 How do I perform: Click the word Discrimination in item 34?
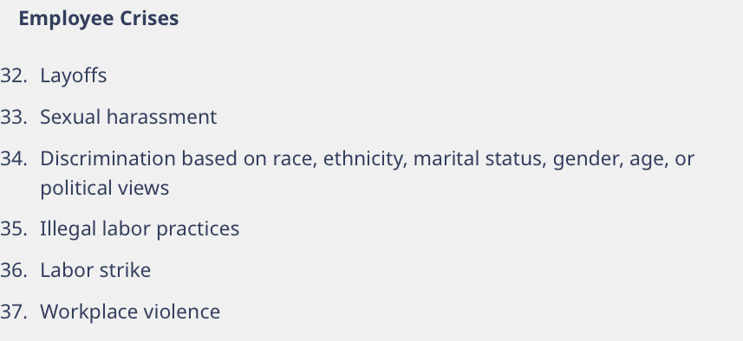pyautogui.click(x=108, y=158)
